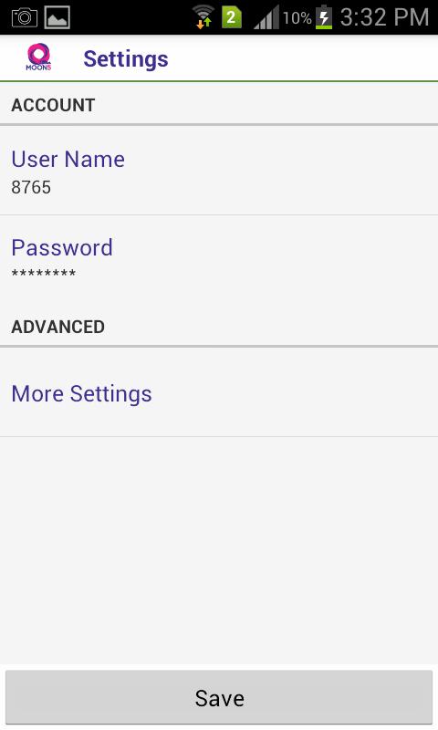438x730 pixels.
Task: Tap the Password label
Action: (62, 247)
